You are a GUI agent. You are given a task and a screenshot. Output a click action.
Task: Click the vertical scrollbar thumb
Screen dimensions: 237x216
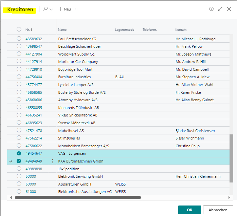coord(231,158)
